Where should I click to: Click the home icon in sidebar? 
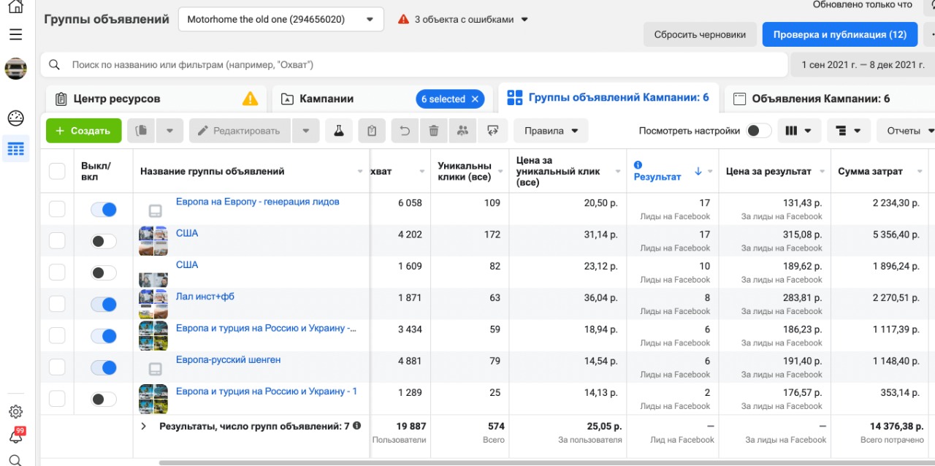[15, 7]
